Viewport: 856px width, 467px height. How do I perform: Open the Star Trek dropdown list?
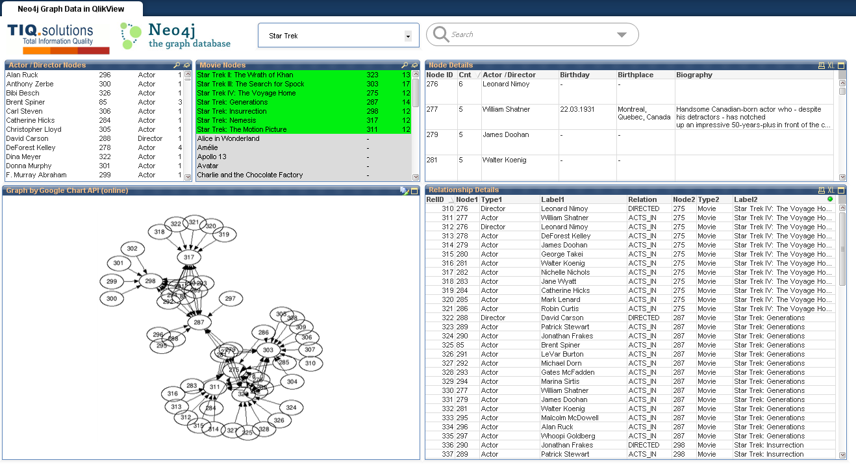[408, 36]
